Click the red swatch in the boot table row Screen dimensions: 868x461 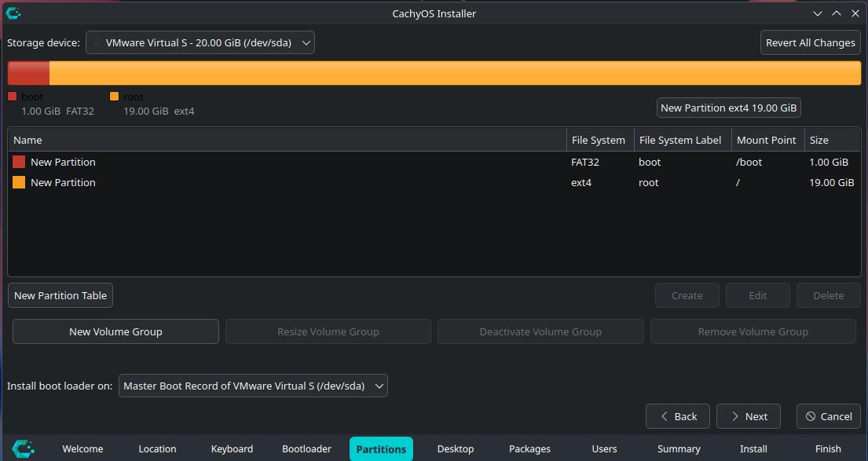(x=19, y=162)
